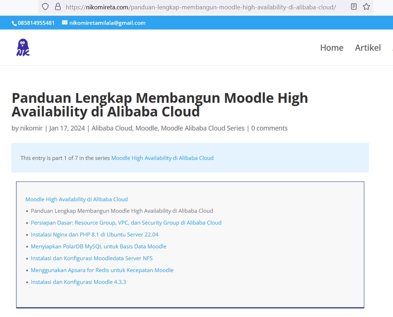Open the Home menu item
The height and width of the screenshot is (317, 393).
click(x=332, y=48)
